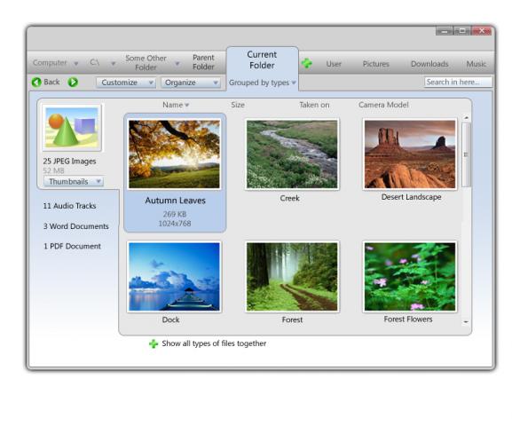The image size is (512, 426).
Task: Open the Organize dropdown
Action: click(x=191, y=83)
